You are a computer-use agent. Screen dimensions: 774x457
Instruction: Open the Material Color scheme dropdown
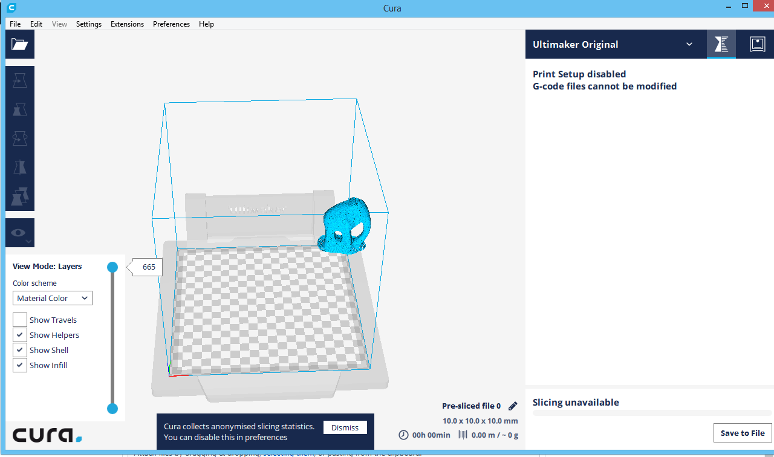(52, 298)
